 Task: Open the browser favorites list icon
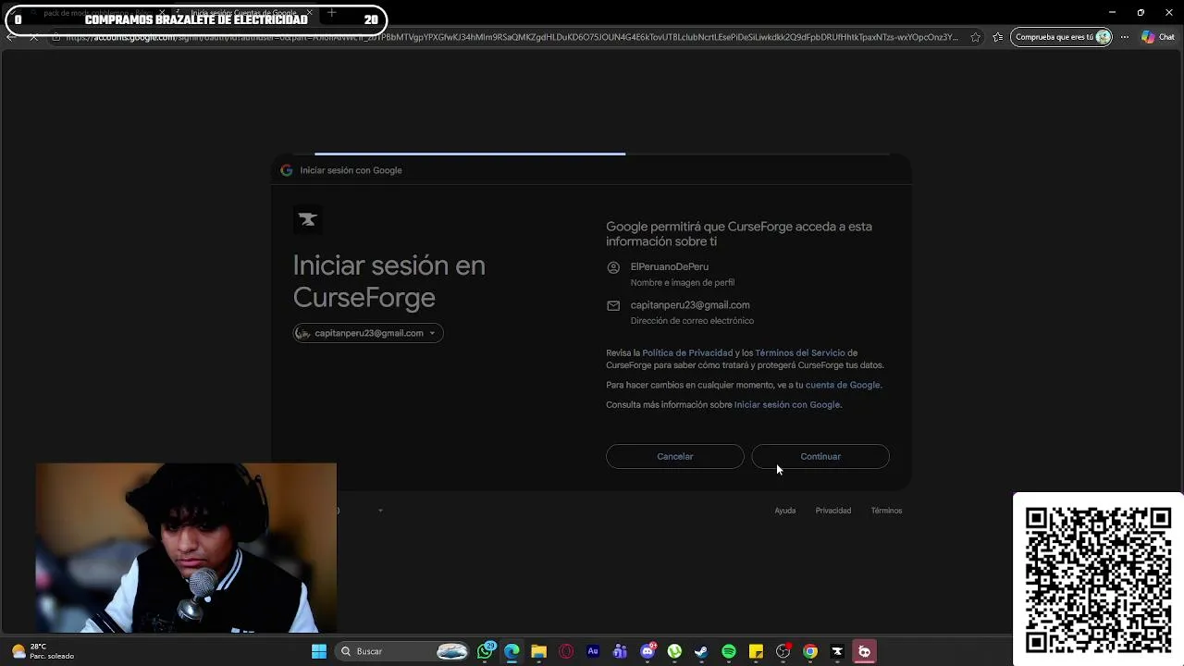pos(997,37)
